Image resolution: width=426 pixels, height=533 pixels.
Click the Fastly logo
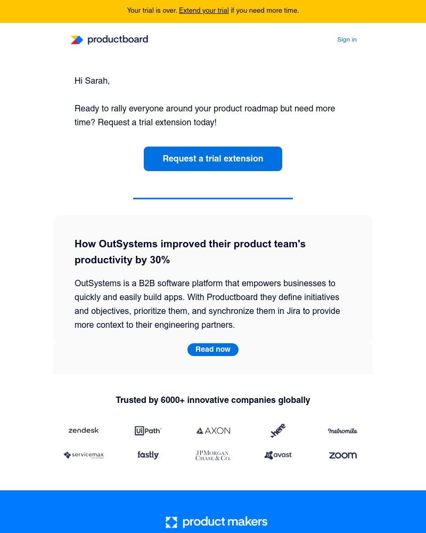pos(148,455)
